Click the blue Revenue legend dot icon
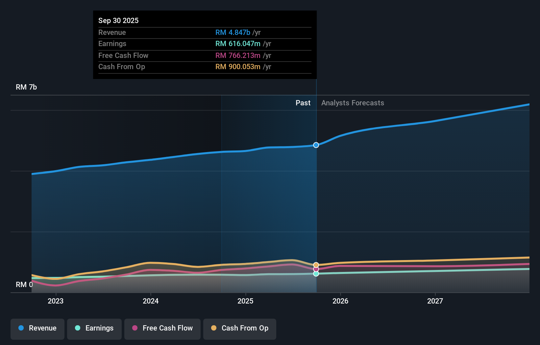540x345 pixels. click(20, 328)
